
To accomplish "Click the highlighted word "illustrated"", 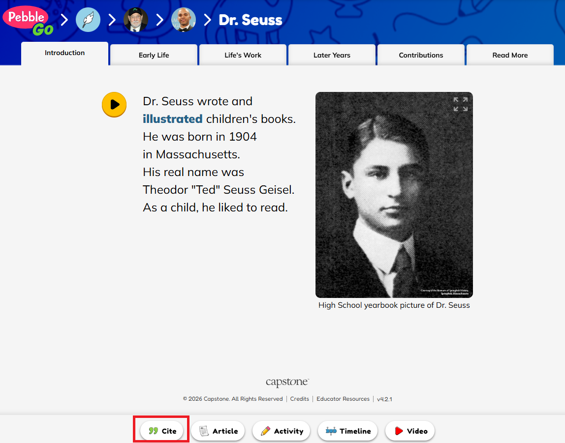I will [172, 119].
